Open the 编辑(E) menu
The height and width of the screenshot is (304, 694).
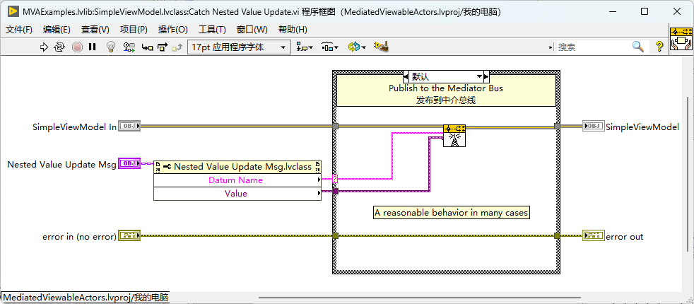[57, 30]
